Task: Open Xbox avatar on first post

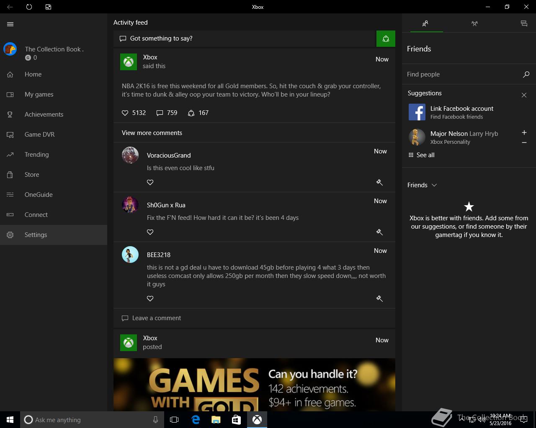Action: [129, 62]
